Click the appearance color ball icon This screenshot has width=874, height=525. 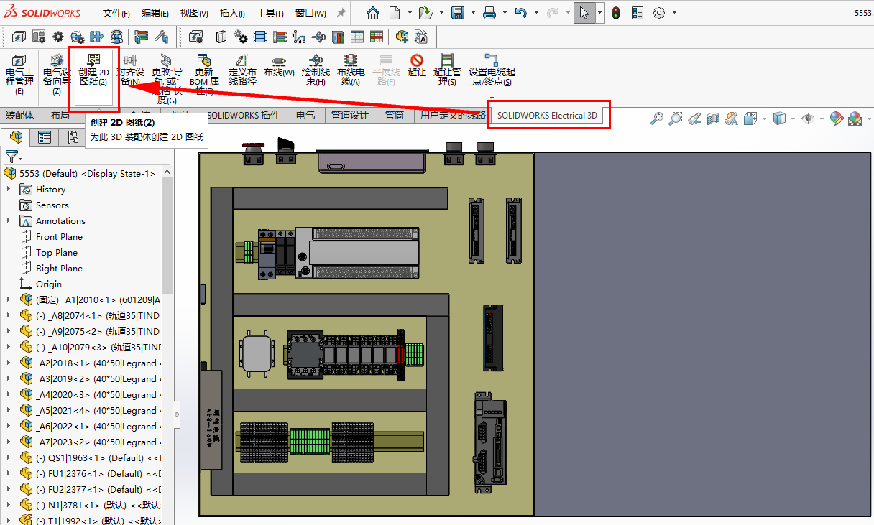pyautogui.click(x=836, y=119)
